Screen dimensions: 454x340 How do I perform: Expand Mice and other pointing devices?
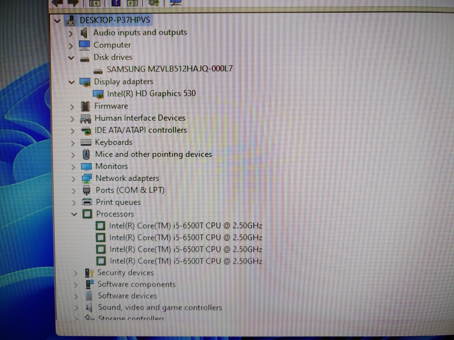[x=73, y=155]
